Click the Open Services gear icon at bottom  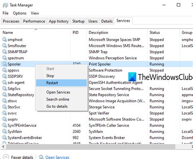tap(41, 157)
